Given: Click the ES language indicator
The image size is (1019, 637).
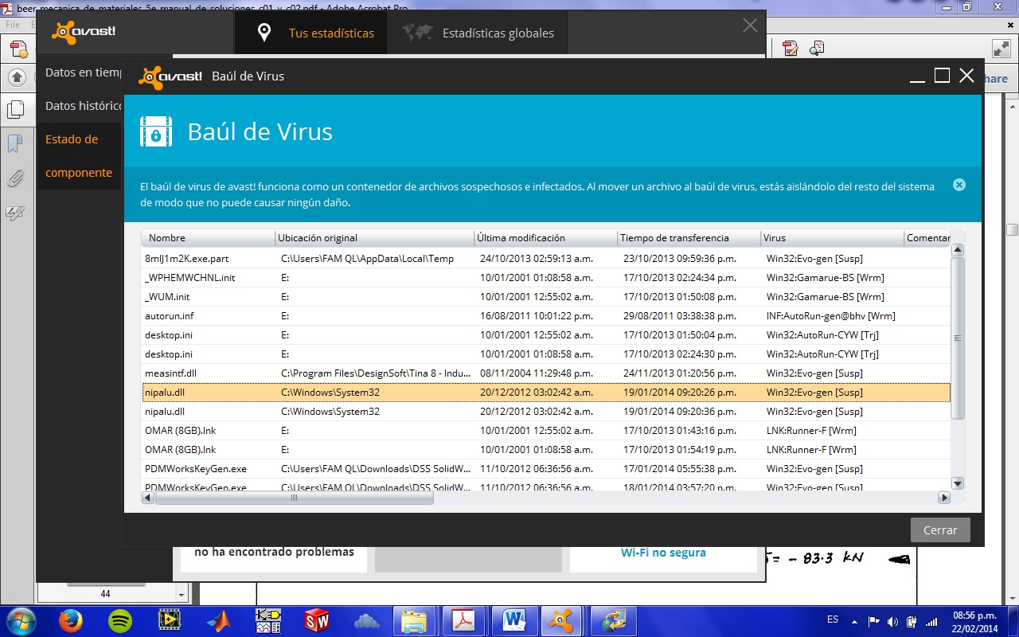Looking at the screenshot, I should 833,619.
